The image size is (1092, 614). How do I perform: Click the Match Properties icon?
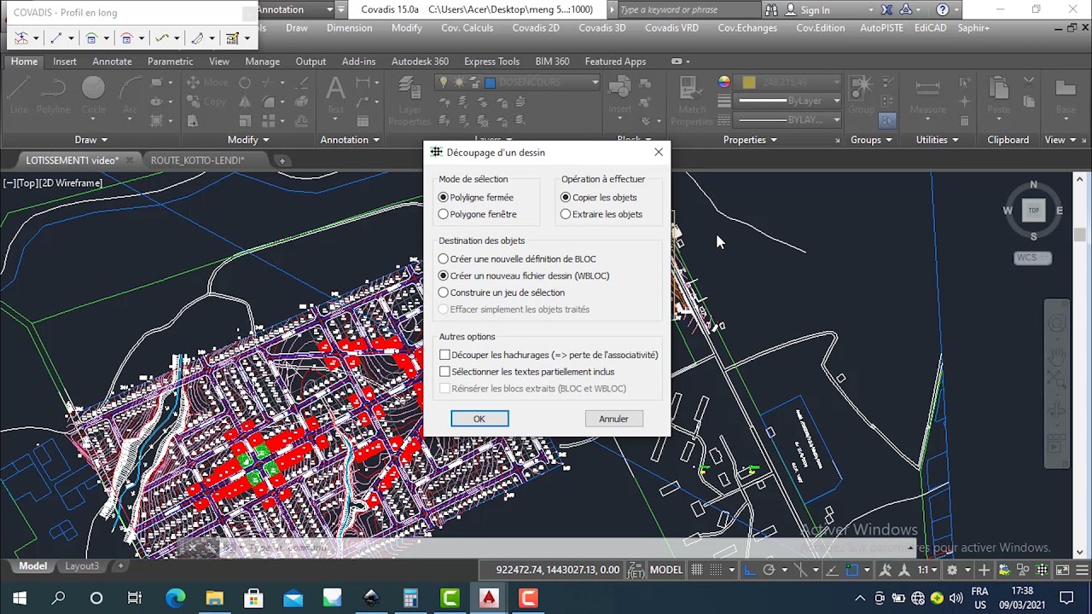(692, 101)
